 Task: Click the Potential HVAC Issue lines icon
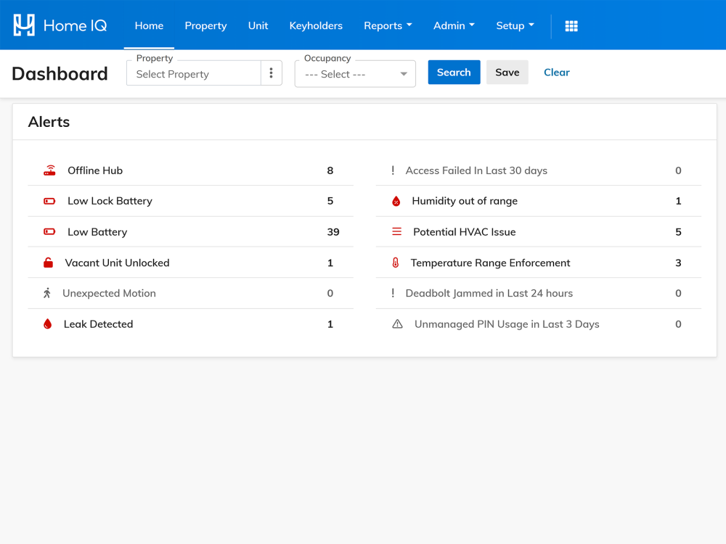click(397, 232)
